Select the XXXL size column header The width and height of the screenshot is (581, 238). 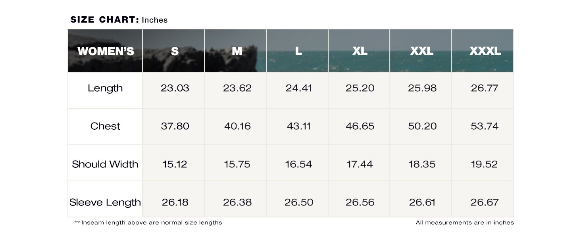point(485,51)
